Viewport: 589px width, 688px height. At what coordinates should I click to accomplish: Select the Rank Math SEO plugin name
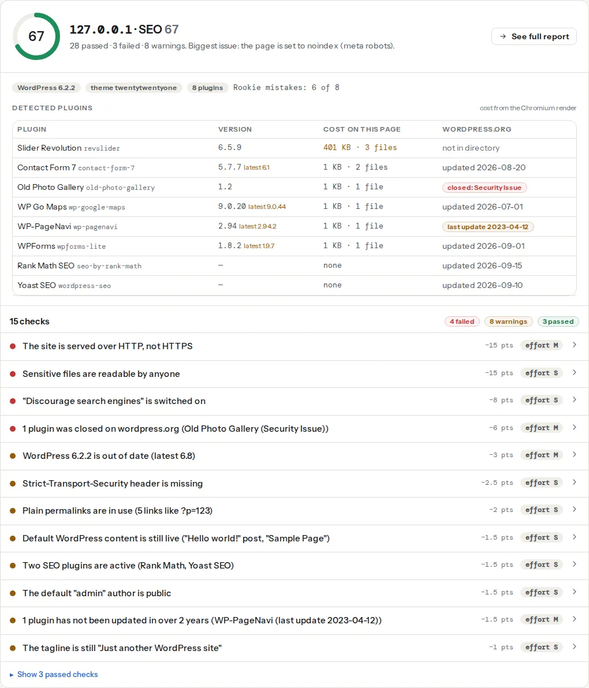(46, 266)
